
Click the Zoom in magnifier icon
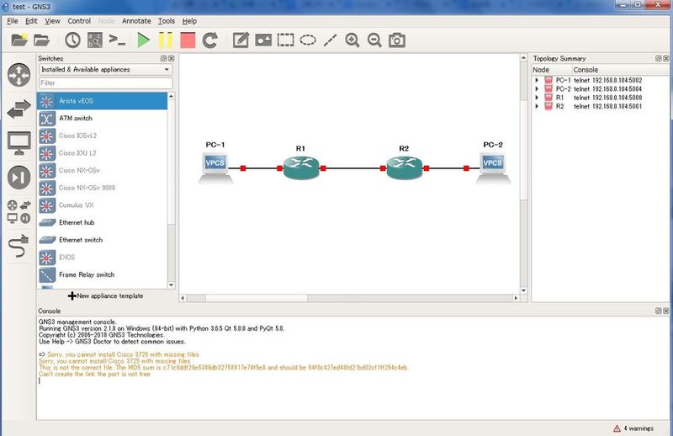352,40
